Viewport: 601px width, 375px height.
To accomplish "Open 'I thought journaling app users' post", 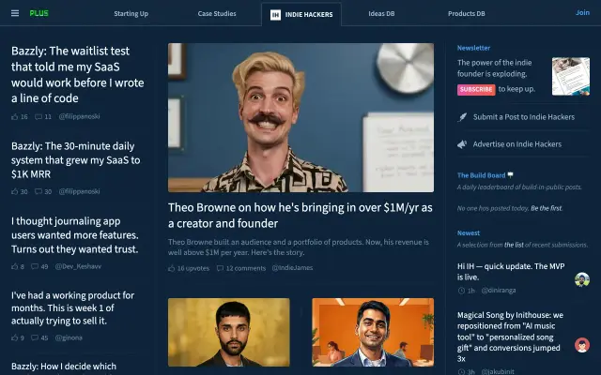I will (x=75, y=235).
